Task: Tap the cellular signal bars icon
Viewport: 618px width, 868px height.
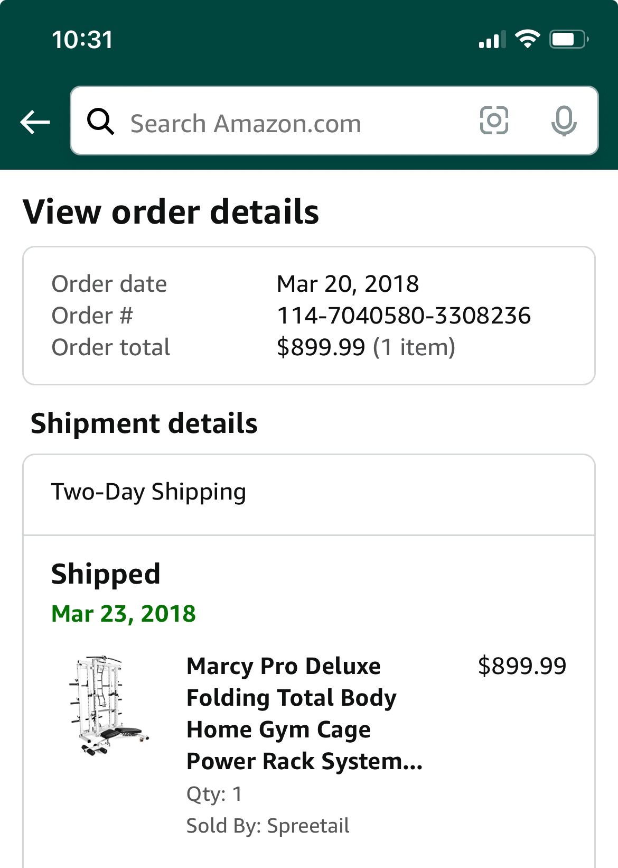Action: [x=491, y=40]
